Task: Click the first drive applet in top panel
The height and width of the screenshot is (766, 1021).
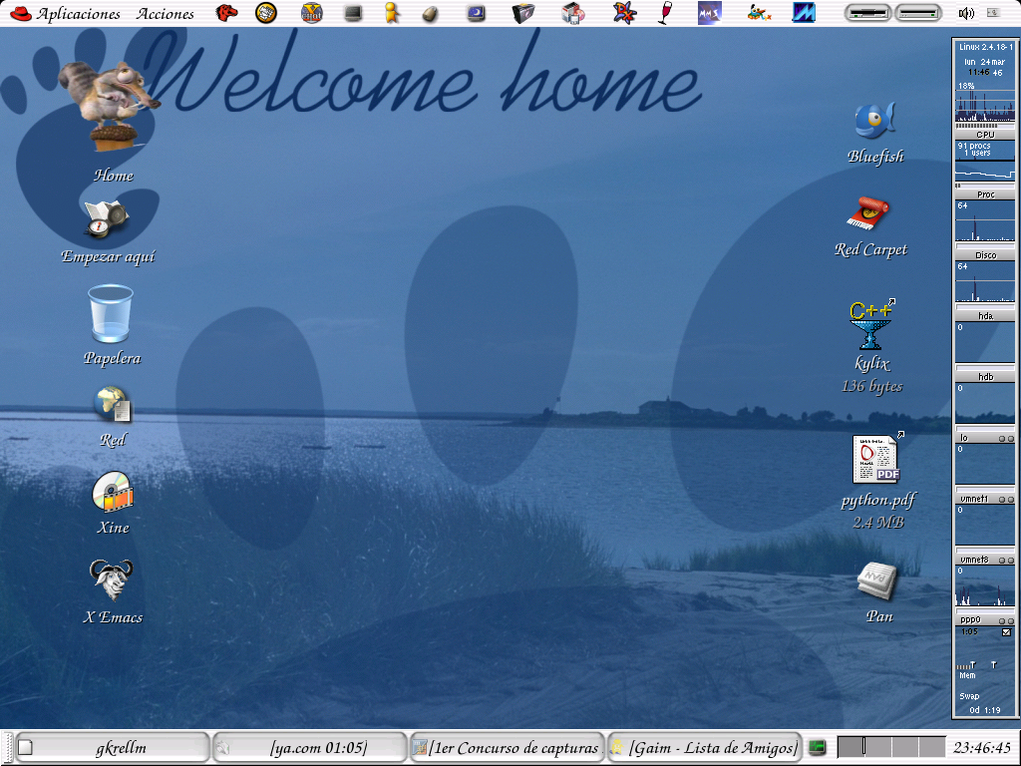Action: 868,12
